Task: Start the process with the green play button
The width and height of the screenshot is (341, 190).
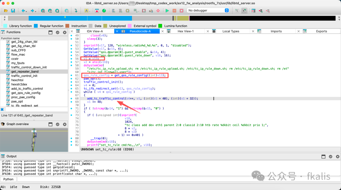Action: tap(167, 11)
